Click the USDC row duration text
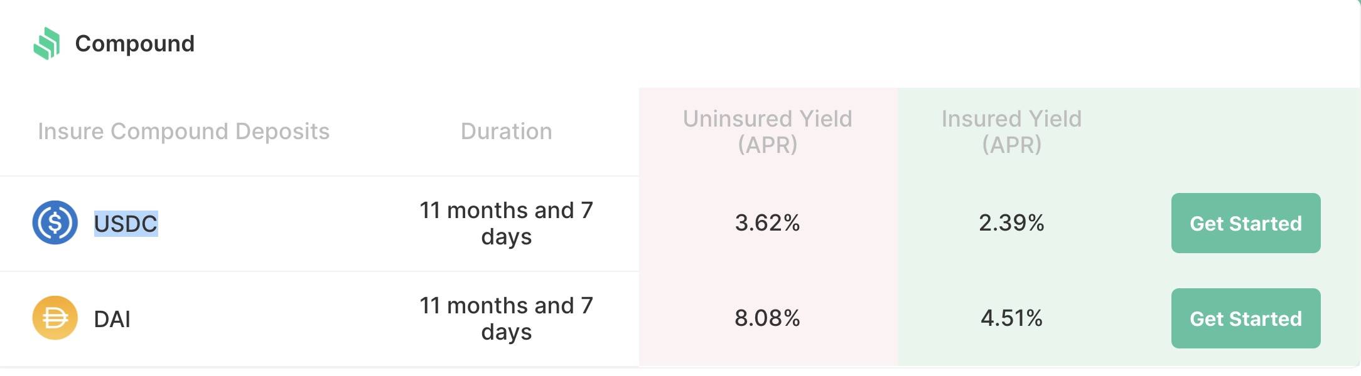This screenshot has height=376, width=1361. coord(506,223)
